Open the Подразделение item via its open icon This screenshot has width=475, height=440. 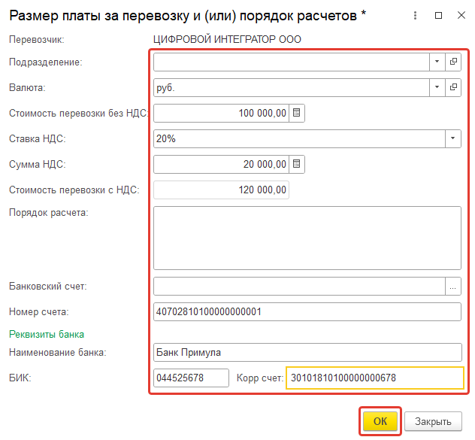[453, 62]
